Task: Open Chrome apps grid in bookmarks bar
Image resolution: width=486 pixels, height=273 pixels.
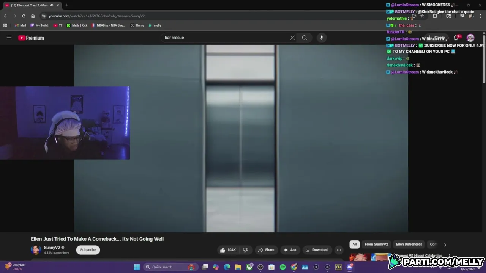Action: (5, 25)
